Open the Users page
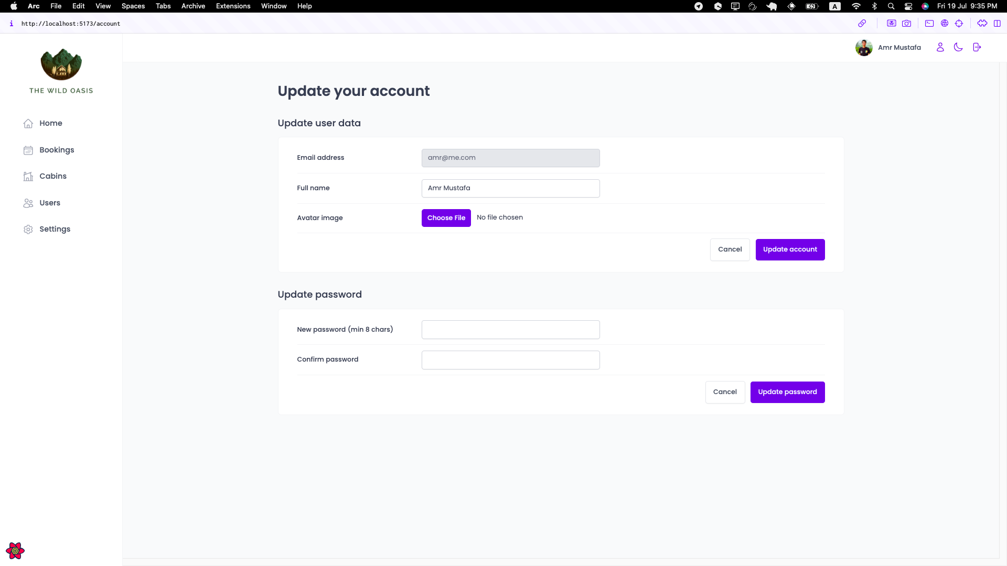The image size is (1007, 566). tap(50, 203)
